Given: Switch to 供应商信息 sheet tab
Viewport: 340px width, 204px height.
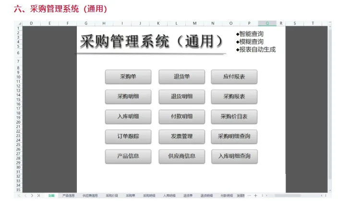Looking at the screenshot, I should [90, 195].
